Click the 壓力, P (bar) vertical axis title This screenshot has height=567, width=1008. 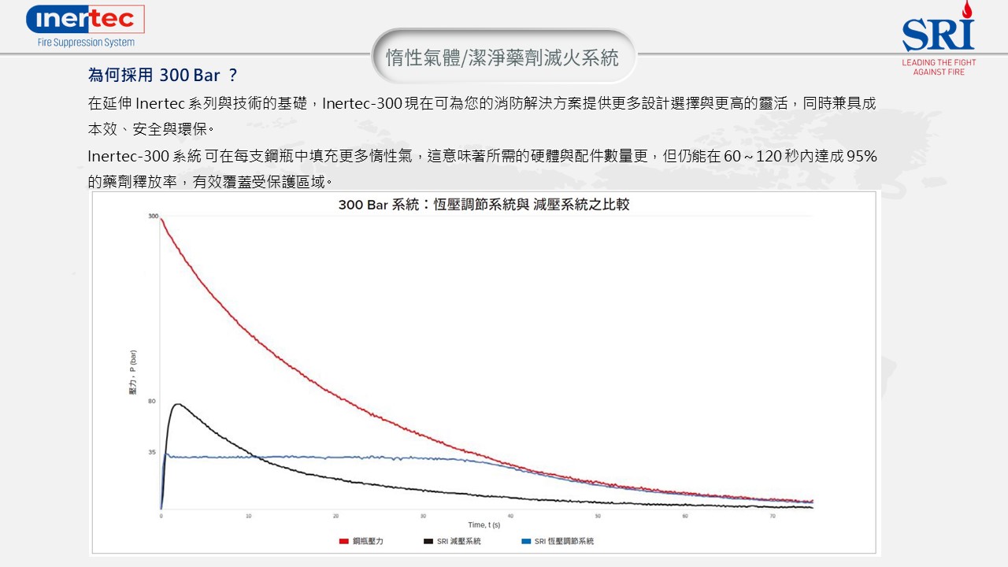click(132, 373)
